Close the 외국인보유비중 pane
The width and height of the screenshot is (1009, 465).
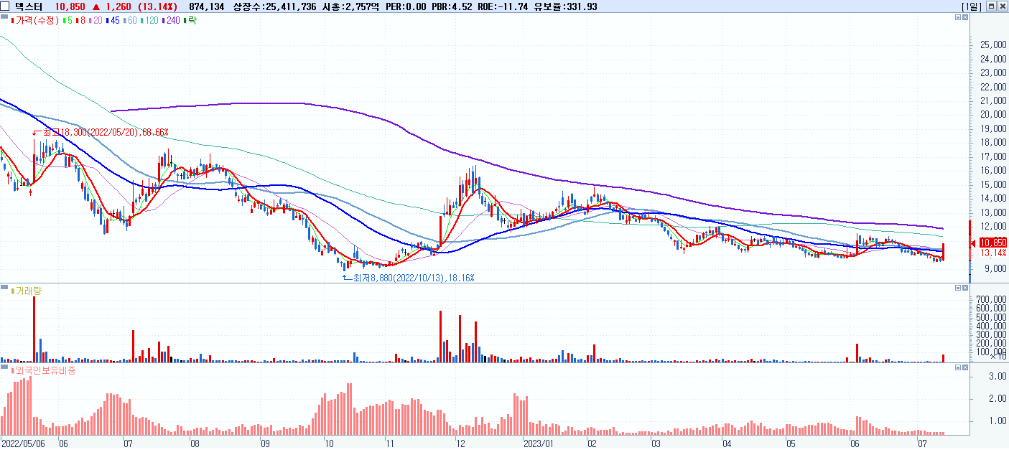(x=965, y=367)
